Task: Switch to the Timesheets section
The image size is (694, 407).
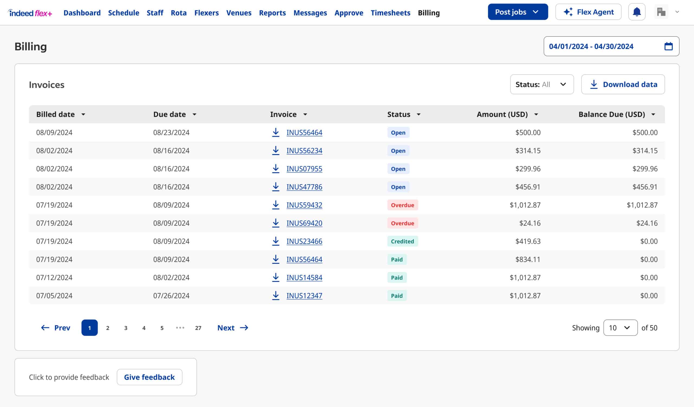Action: 391,13
